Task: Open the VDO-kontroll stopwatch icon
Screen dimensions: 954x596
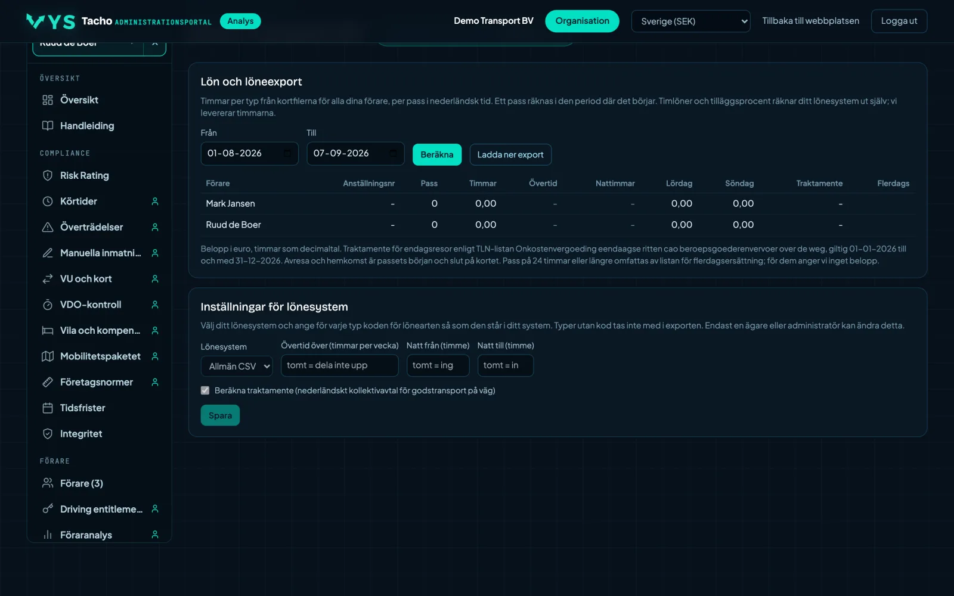Action: coord(48,305)
